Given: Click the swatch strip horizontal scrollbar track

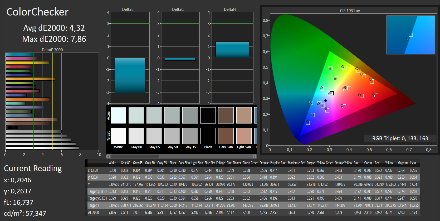Looking at the screenshot, I should coord(182,156).
